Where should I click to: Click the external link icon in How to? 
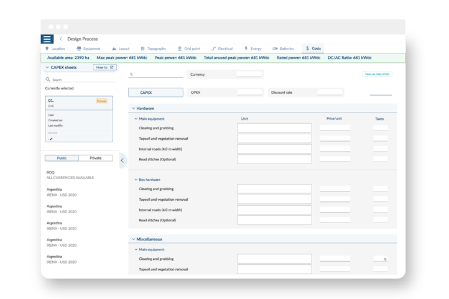[x=112, y=68]
